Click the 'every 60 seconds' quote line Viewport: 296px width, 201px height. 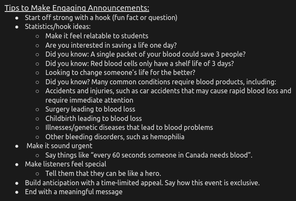point(149,155)
